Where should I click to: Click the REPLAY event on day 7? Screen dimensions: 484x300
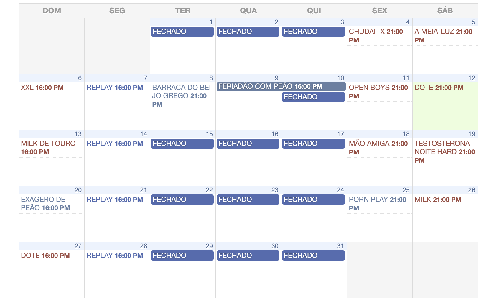point(115,88)
